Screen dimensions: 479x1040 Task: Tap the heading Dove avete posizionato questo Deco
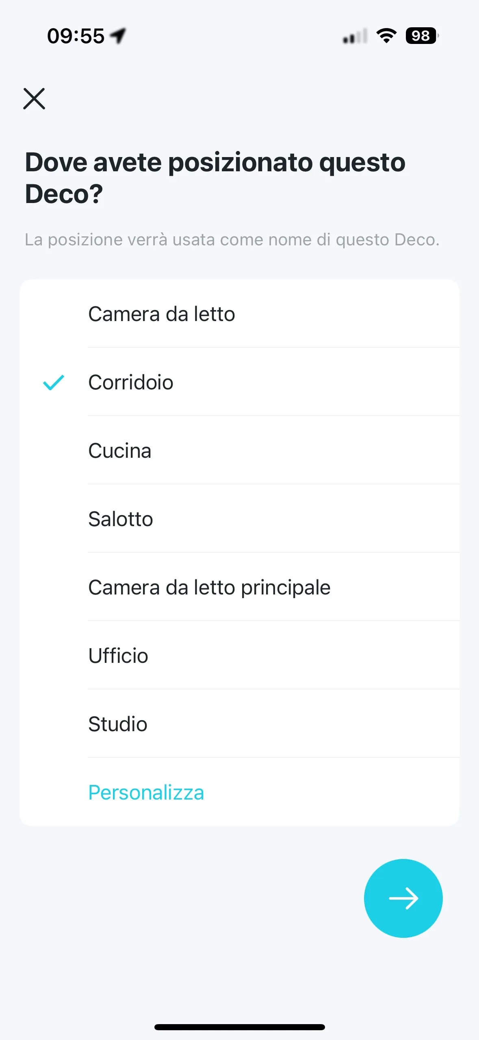pos(215,177)
